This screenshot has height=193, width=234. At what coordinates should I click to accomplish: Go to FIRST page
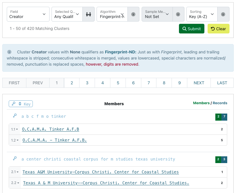click(14, 83)
